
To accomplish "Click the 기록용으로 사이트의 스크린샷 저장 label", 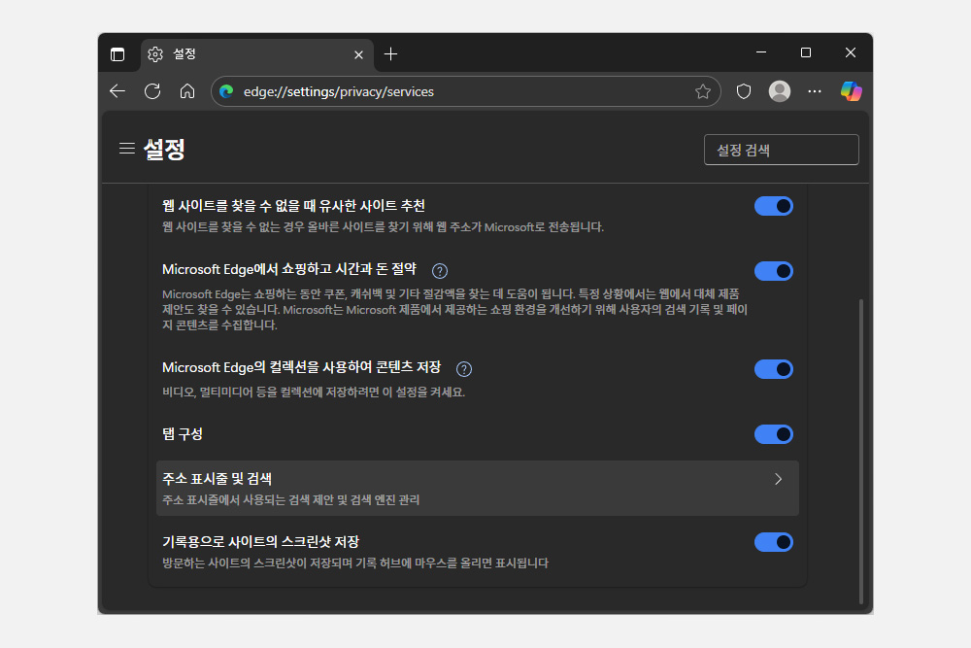I will 260,542.
